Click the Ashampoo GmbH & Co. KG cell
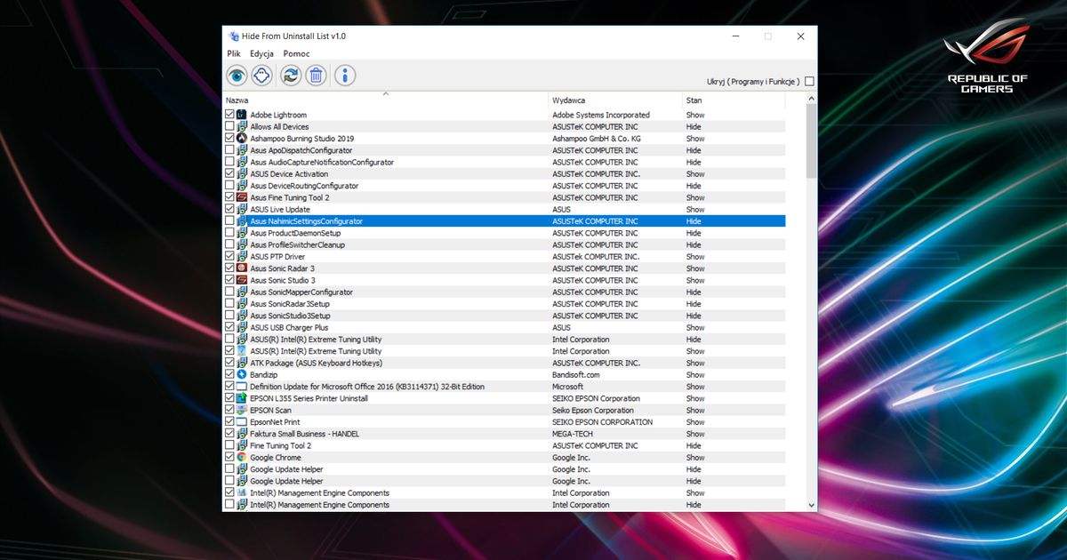The width and height of the screenshot is (1067, 560). [597, 139]
